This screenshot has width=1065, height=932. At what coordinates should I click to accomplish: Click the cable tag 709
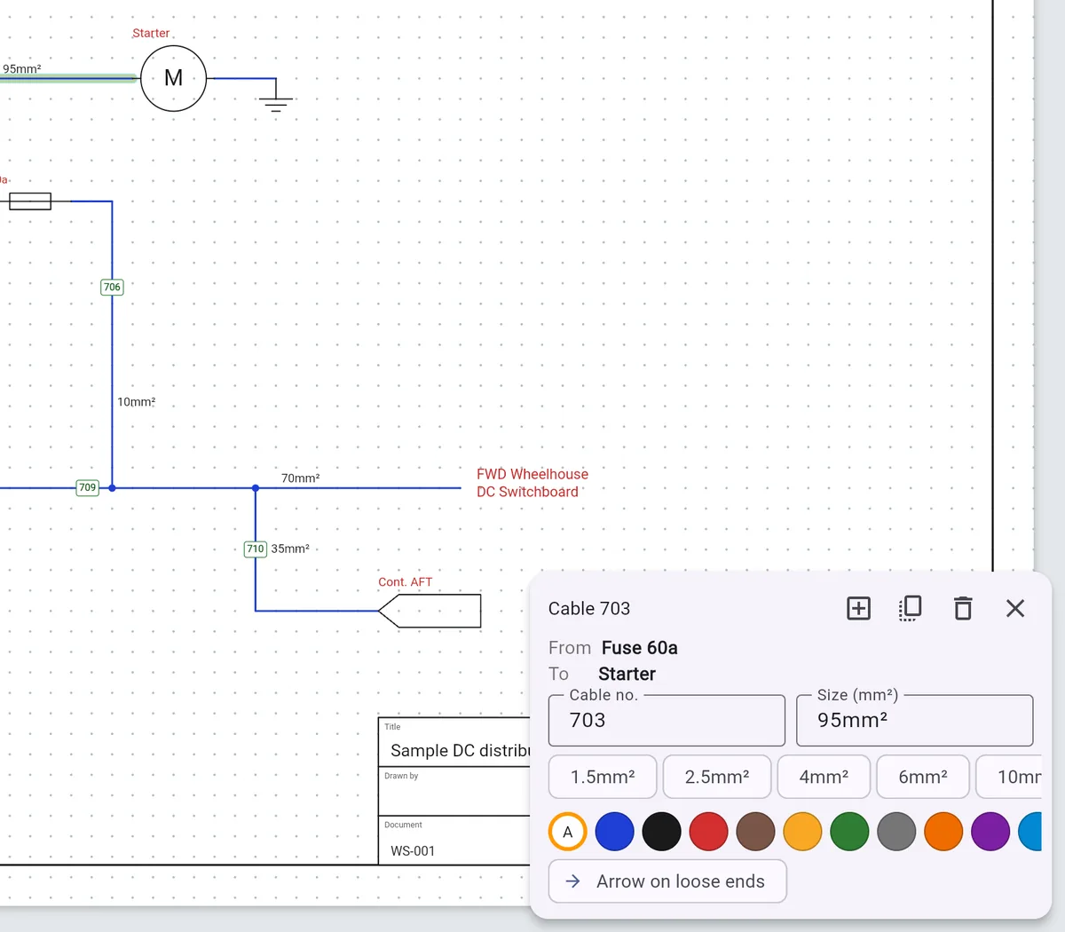[x=87, y=487]
